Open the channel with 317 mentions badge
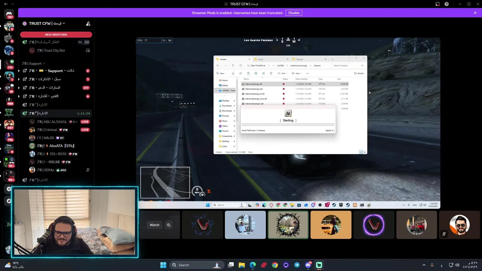482x271 pixels. click(x=56, y=88)
